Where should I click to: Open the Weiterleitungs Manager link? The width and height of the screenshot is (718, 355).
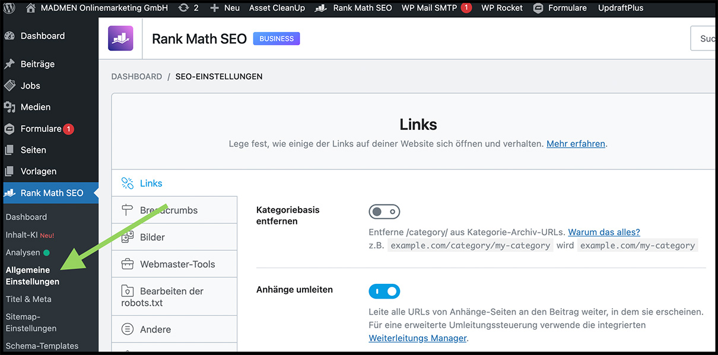pyautogui.click(x=417, y=338)
